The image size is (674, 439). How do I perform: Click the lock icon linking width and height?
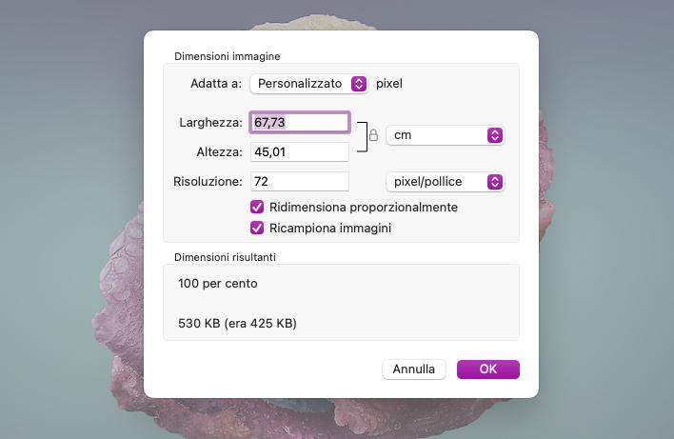tap(373, 135)
